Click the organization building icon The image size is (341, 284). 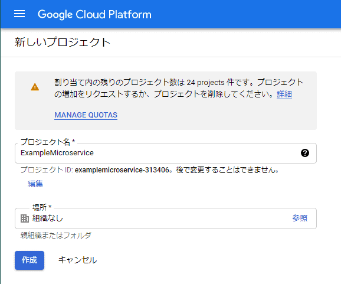click(x=25, y=218)
